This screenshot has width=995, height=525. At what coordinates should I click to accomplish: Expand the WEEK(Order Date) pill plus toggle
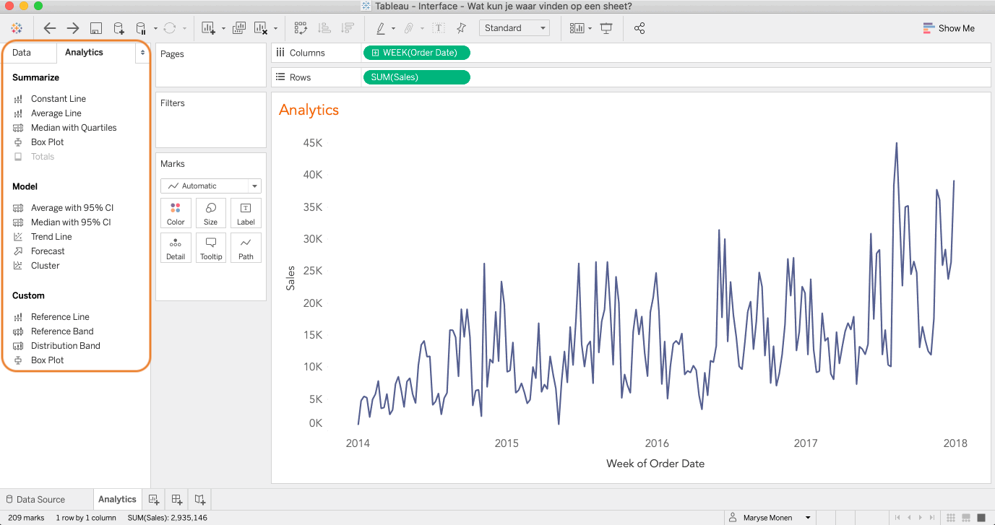click(x=375, y=53)
